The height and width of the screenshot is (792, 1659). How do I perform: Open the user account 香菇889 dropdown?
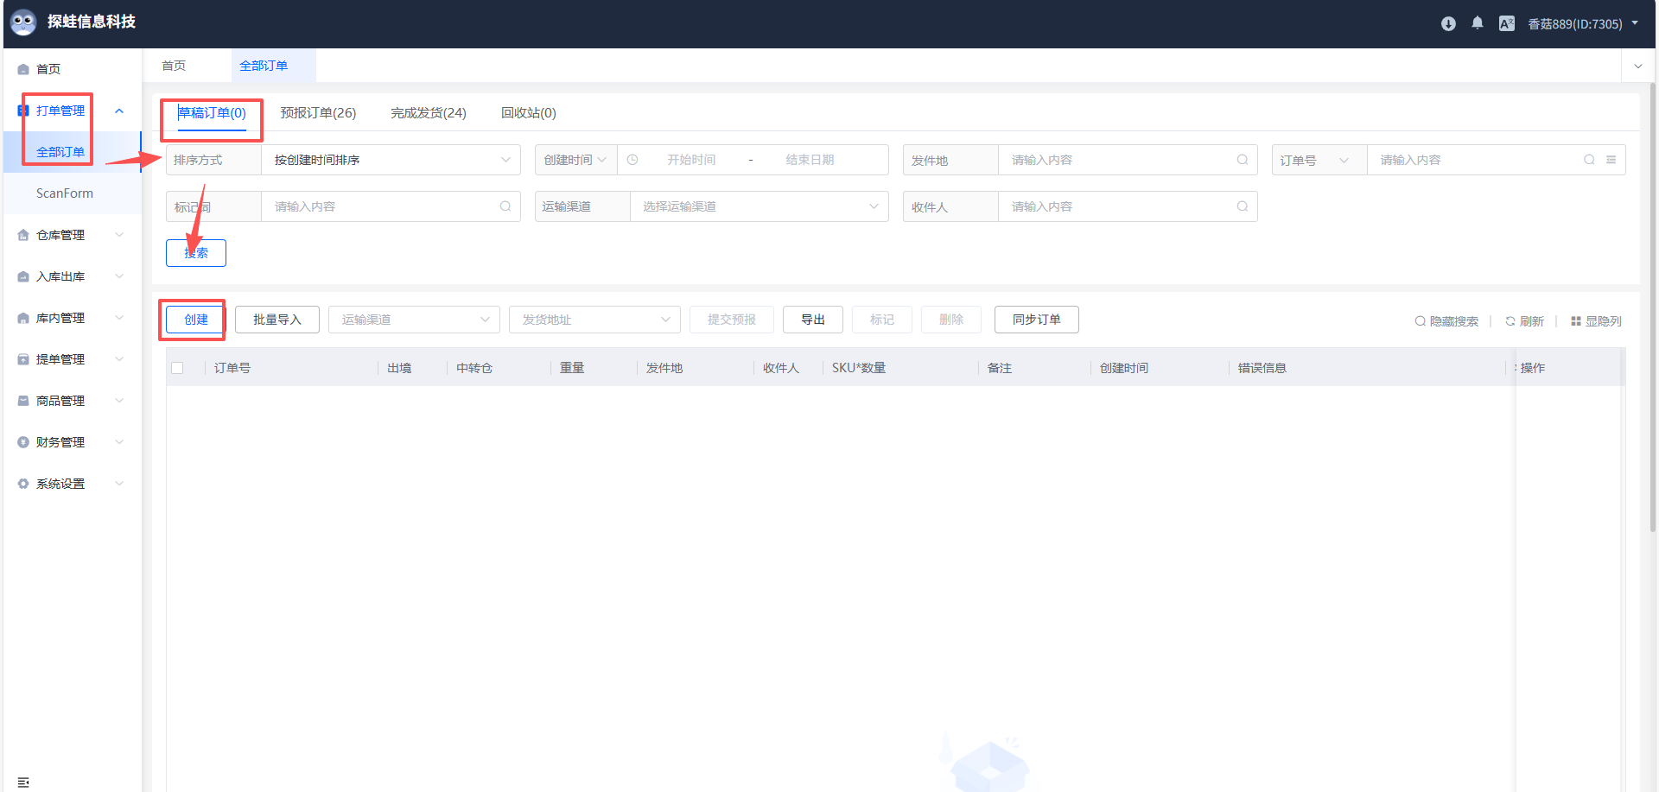pos(1583,24)
